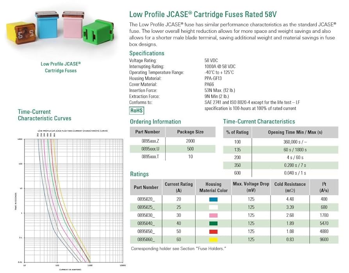Click I²t value '5470'

click(x=324, y=223)
